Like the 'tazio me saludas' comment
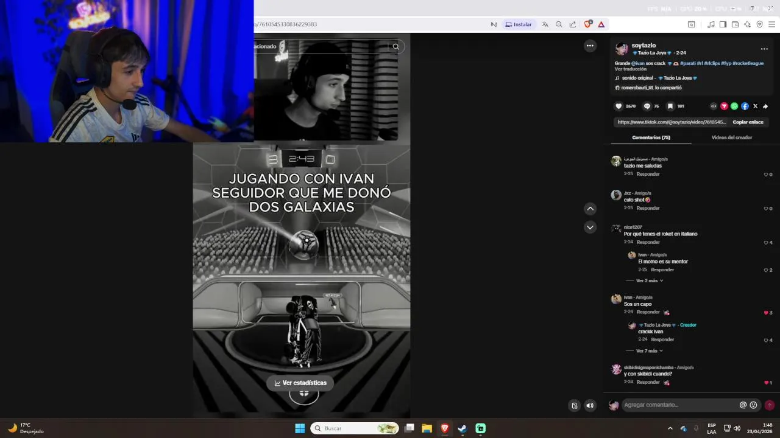This screenshot has height=438, width=780. pos(766,175)
